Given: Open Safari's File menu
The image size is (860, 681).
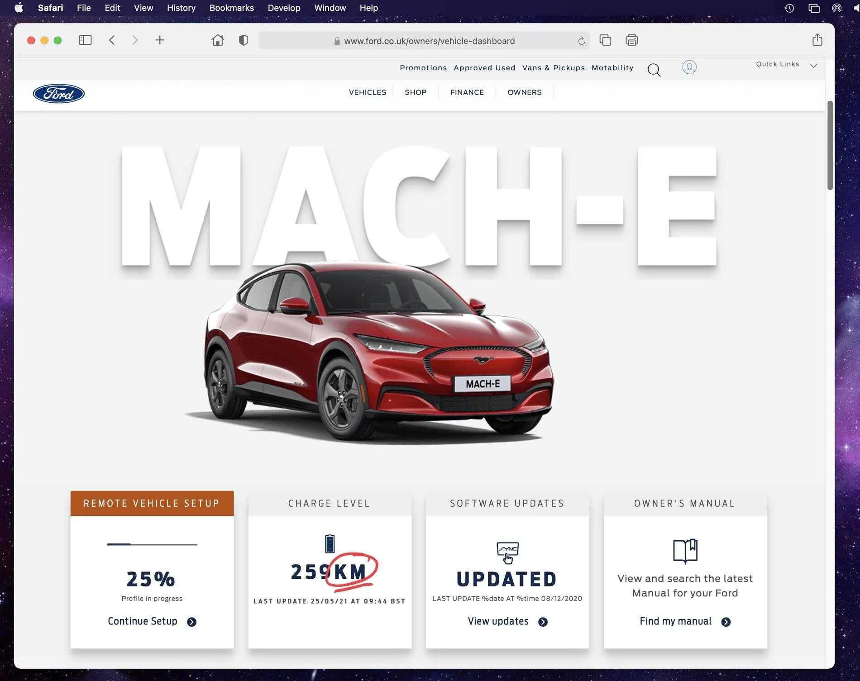Looking at the screenshot, I should pos(84,8).
